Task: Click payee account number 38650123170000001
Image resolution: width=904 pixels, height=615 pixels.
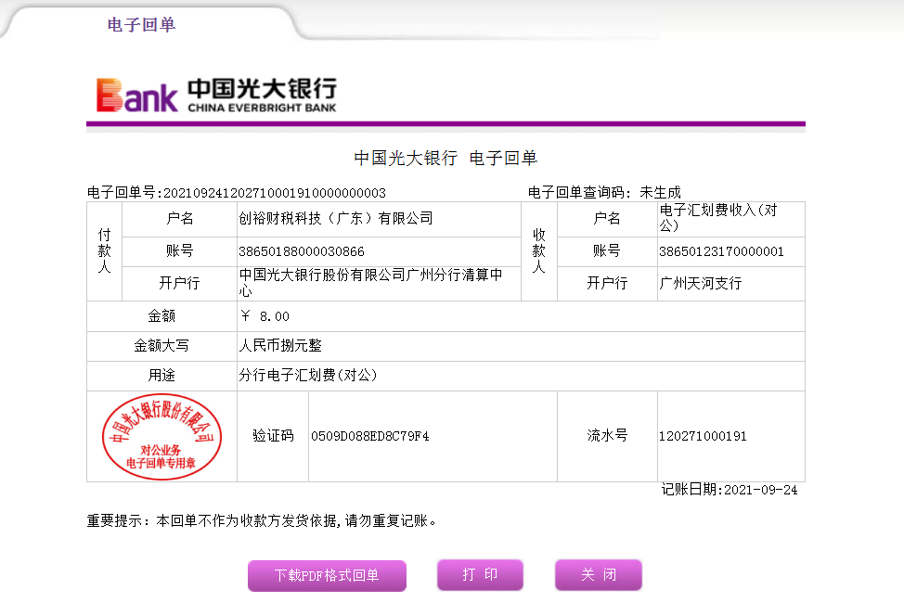Action: tap(721, 251)
